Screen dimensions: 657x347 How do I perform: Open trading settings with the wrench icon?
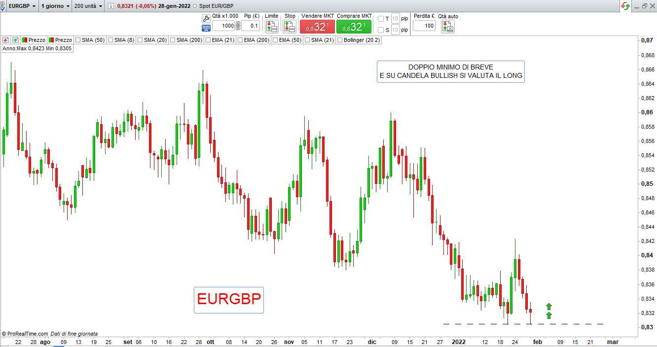(x=206, y=18)
